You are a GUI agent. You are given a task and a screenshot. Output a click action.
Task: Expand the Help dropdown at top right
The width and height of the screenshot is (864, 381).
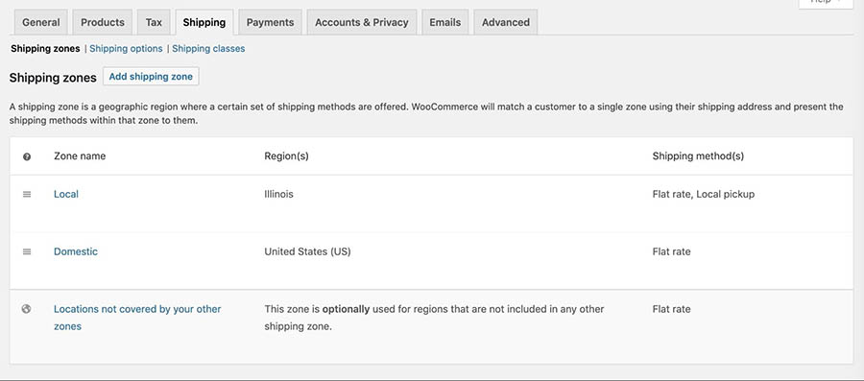pyautogui.click(x=826, y=3)
